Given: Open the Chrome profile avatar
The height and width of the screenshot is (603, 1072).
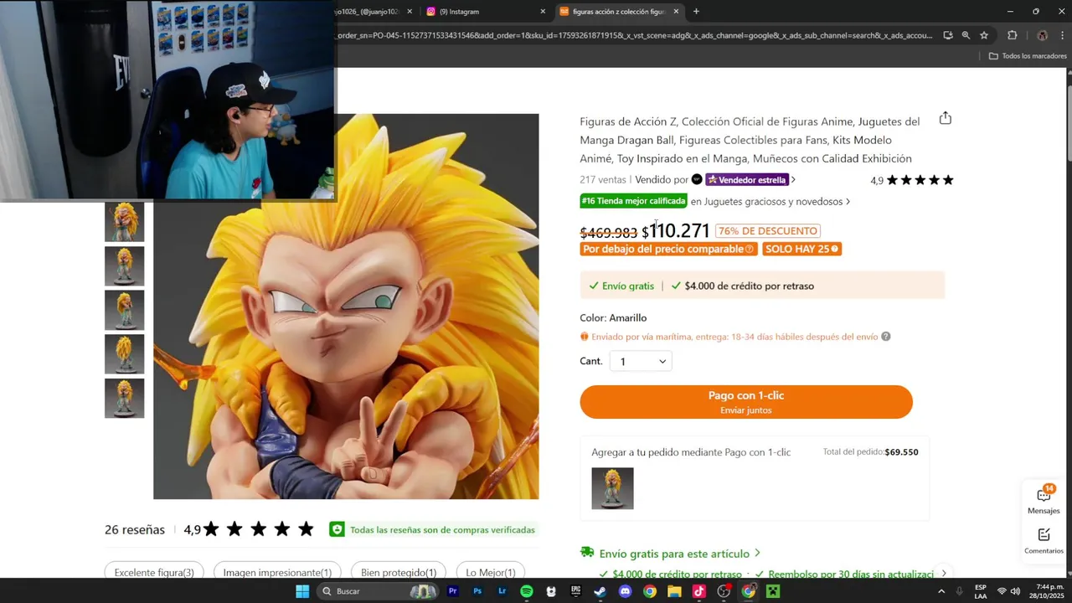Looking at the screenshot, I should coord(1042,35).
